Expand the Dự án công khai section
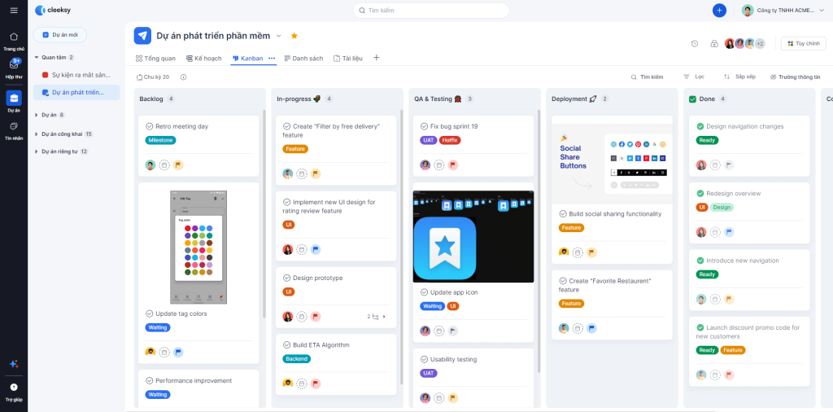Screen dimensions: 833x412 tap(36, 134)
